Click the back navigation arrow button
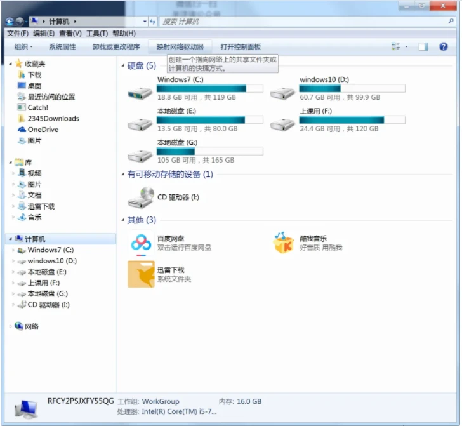 coord(10,22)
